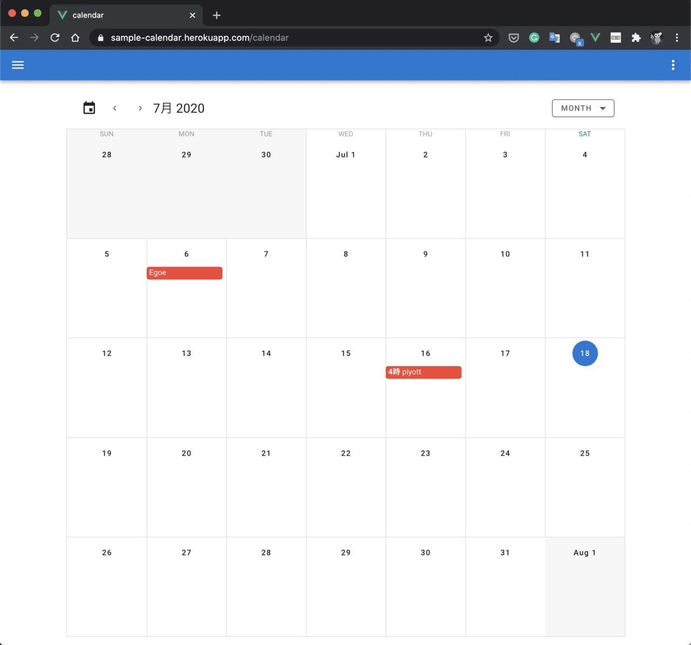
Task: Open the Vue.js devtools extension
Action: coord(595,38)
